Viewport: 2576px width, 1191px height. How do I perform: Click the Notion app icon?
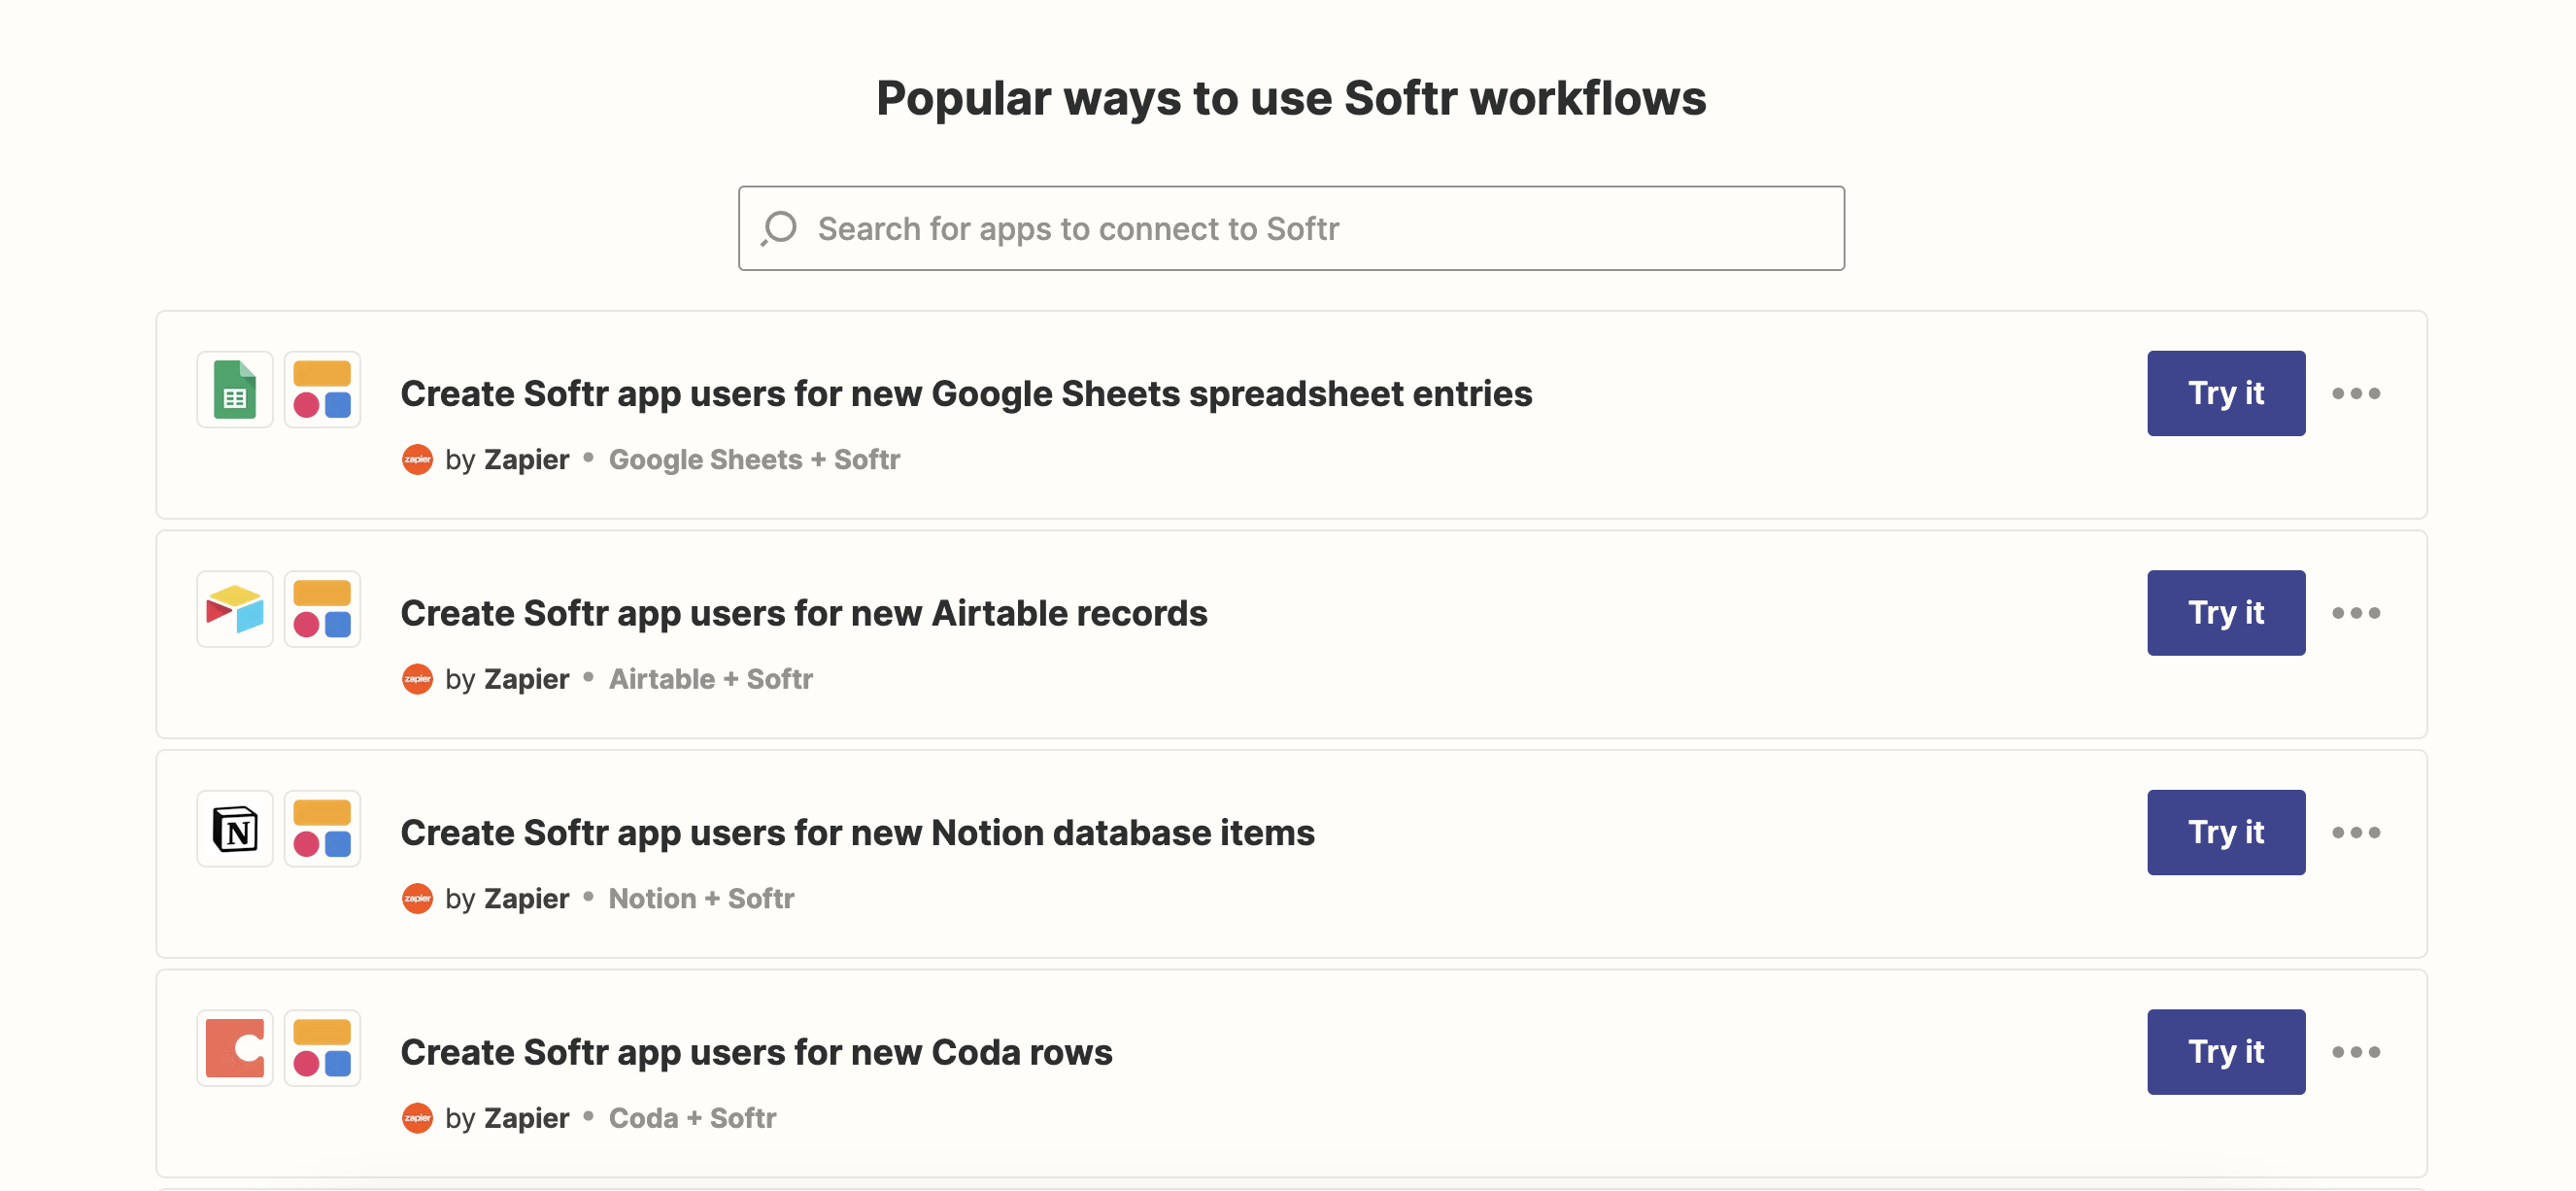click(x=234, y=828)
